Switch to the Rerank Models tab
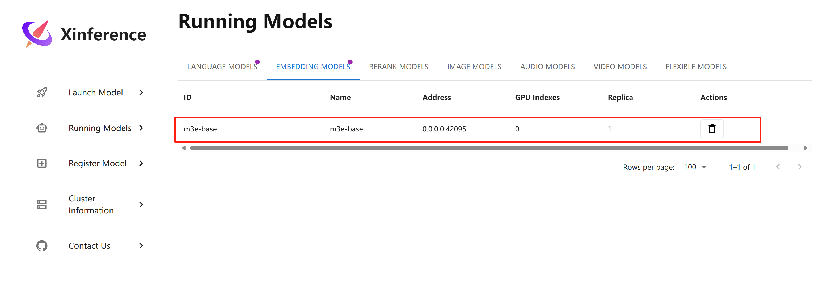823x303 pixels. click(x=398, y=67)
